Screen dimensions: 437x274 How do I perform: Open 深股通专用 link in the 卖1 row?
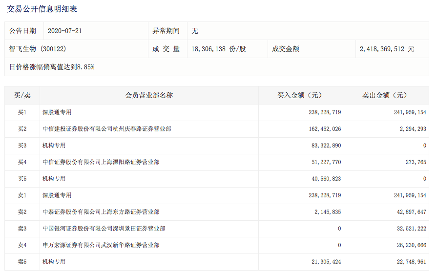[57, 195]
